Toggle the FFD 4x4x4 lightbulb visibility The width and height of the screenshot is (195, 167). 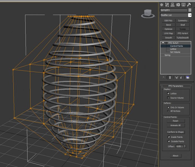163,43
